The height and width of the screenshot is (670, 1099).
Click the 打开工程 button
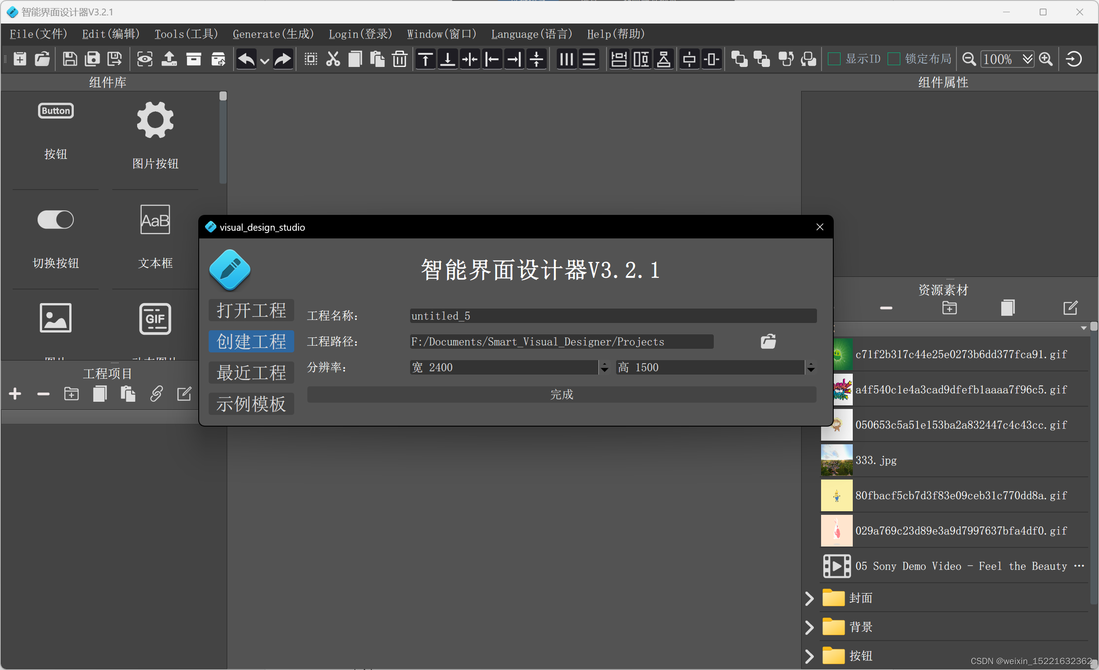(251, 310)
